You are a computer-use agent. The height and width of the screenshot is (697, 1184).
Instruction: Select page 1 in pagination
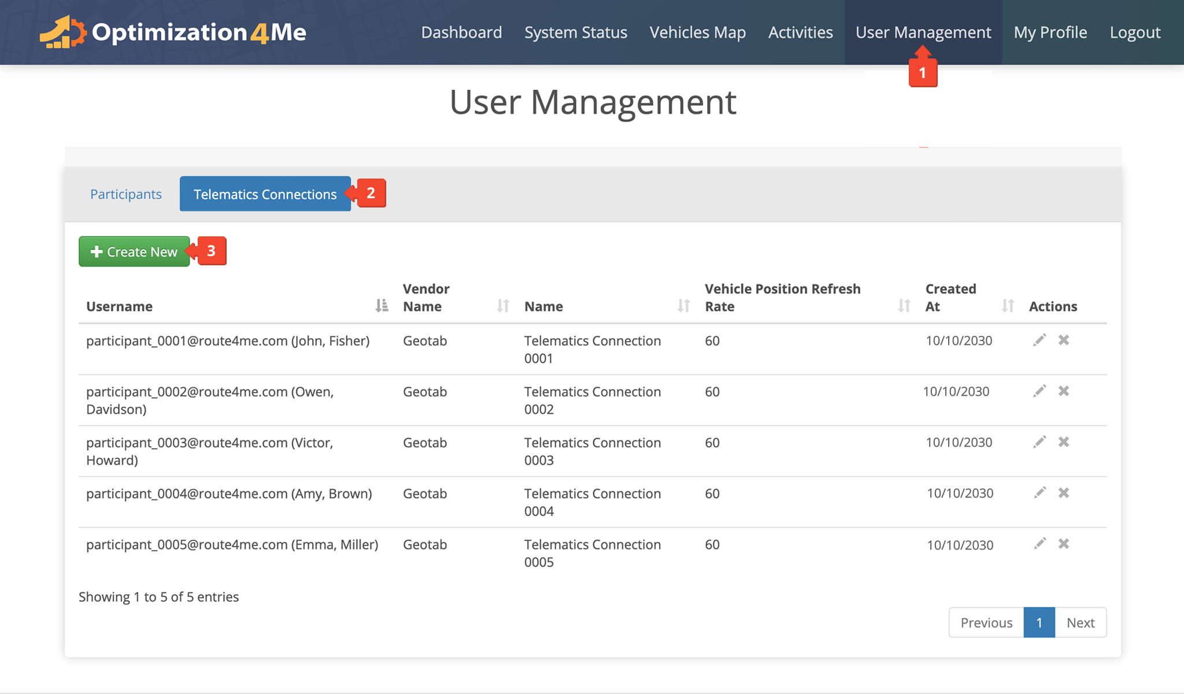[x=1039, y=622]
